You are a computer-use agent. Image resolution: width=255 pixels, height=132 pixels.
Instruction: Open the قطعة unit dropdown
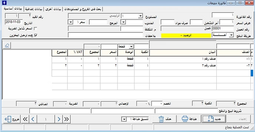tap(131, 47)
